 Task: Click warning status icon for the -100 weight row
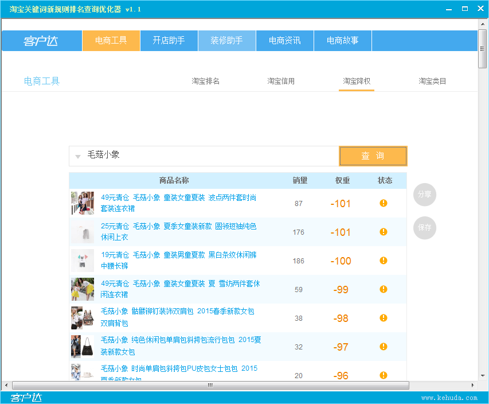[x=384, y=261]
